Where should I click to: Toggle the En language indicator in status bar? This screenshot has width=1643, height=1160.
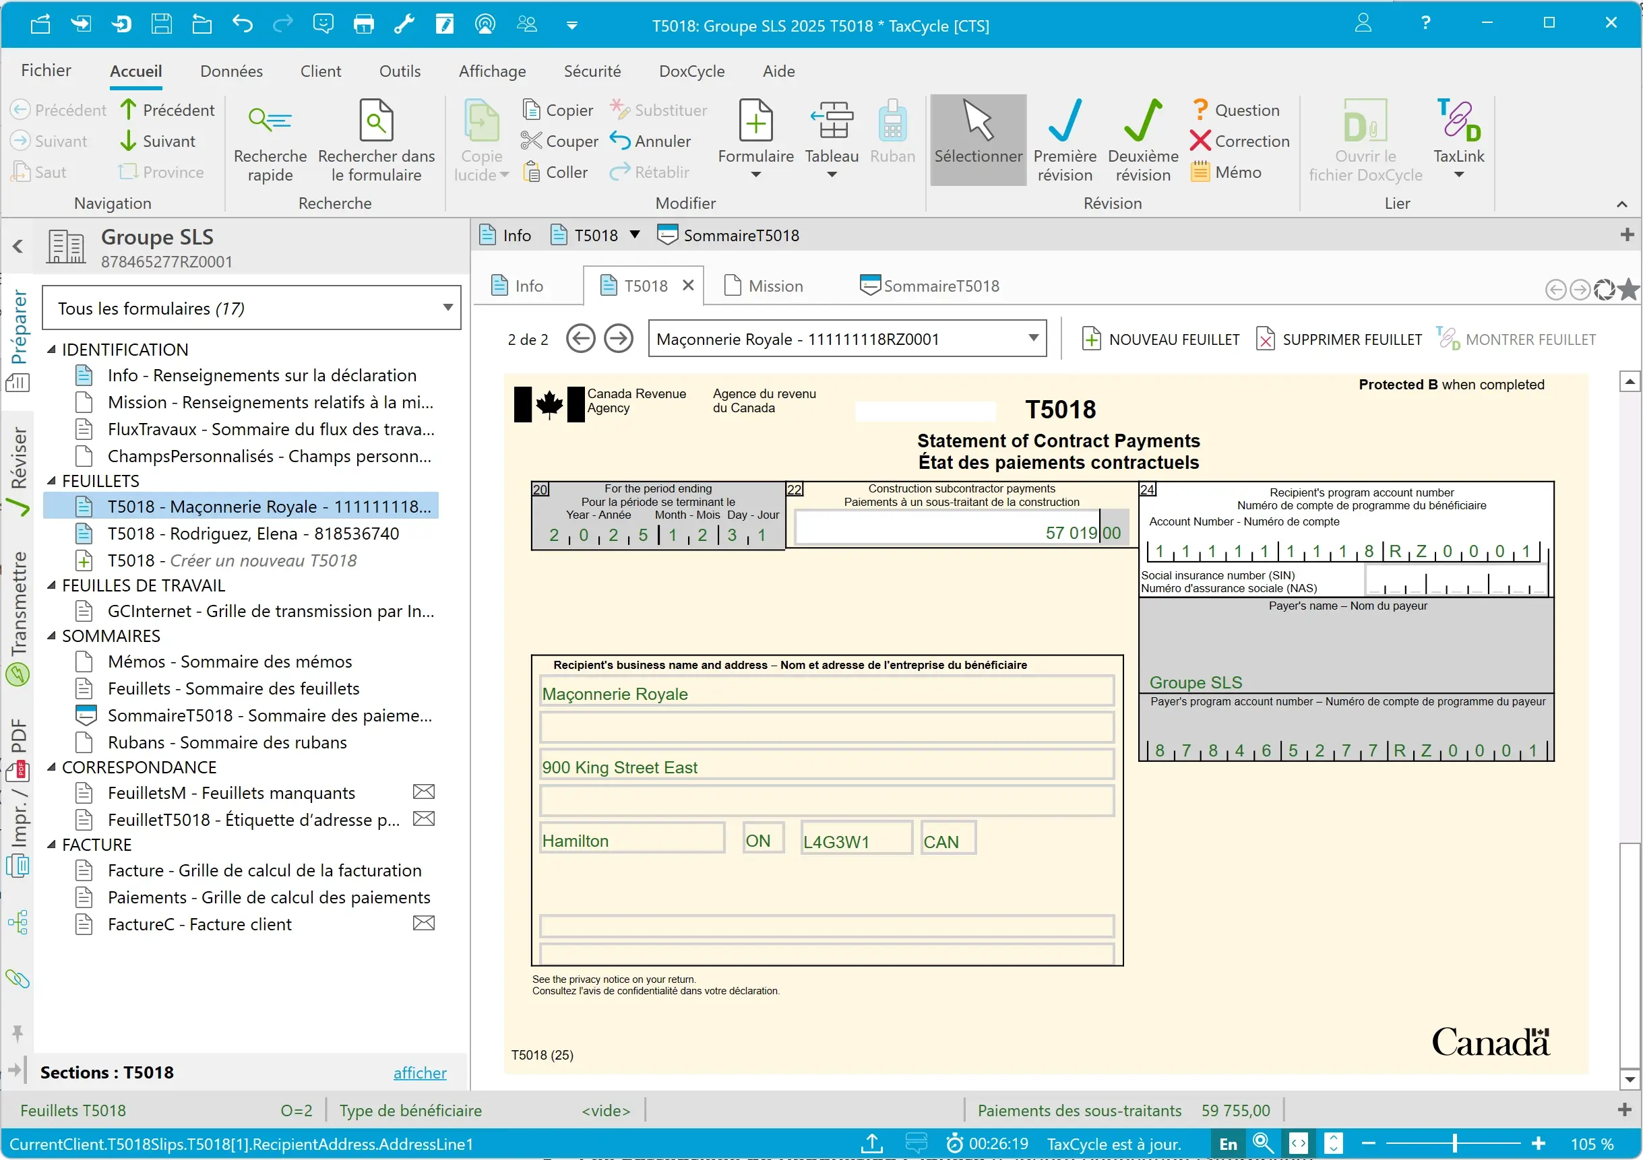point(1228,1144)
